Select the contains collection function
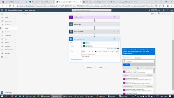Screen dimensions: 174x98 tap(138, 79)
